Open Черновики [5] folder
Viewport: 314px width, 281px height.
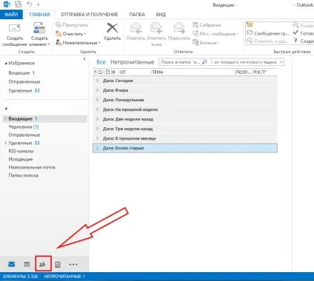[x=24, y=126]
